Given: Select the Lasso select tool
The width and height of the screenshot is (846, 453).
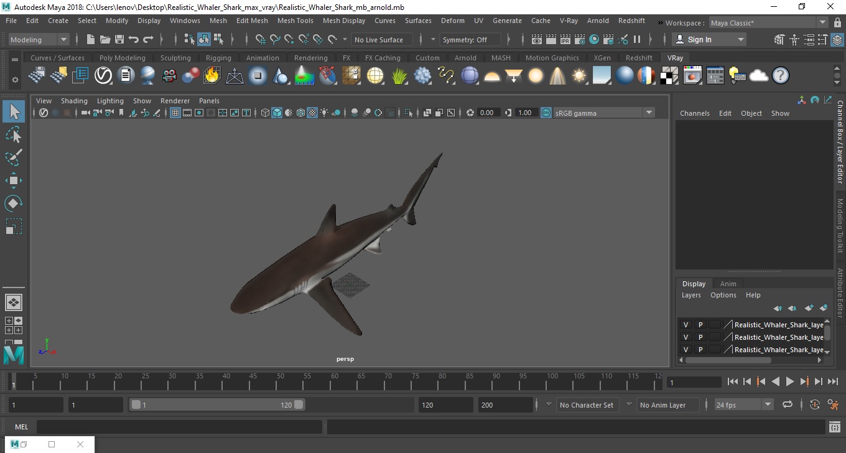Looking at the screenshot, I should pos(14,135).
